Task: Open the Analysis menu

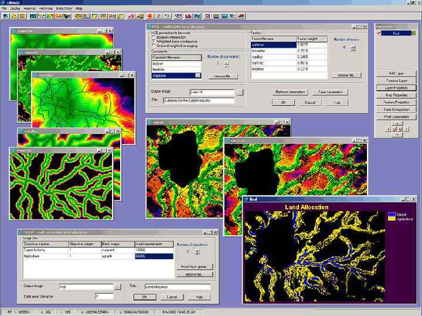Action: click(x=30, y=9)
